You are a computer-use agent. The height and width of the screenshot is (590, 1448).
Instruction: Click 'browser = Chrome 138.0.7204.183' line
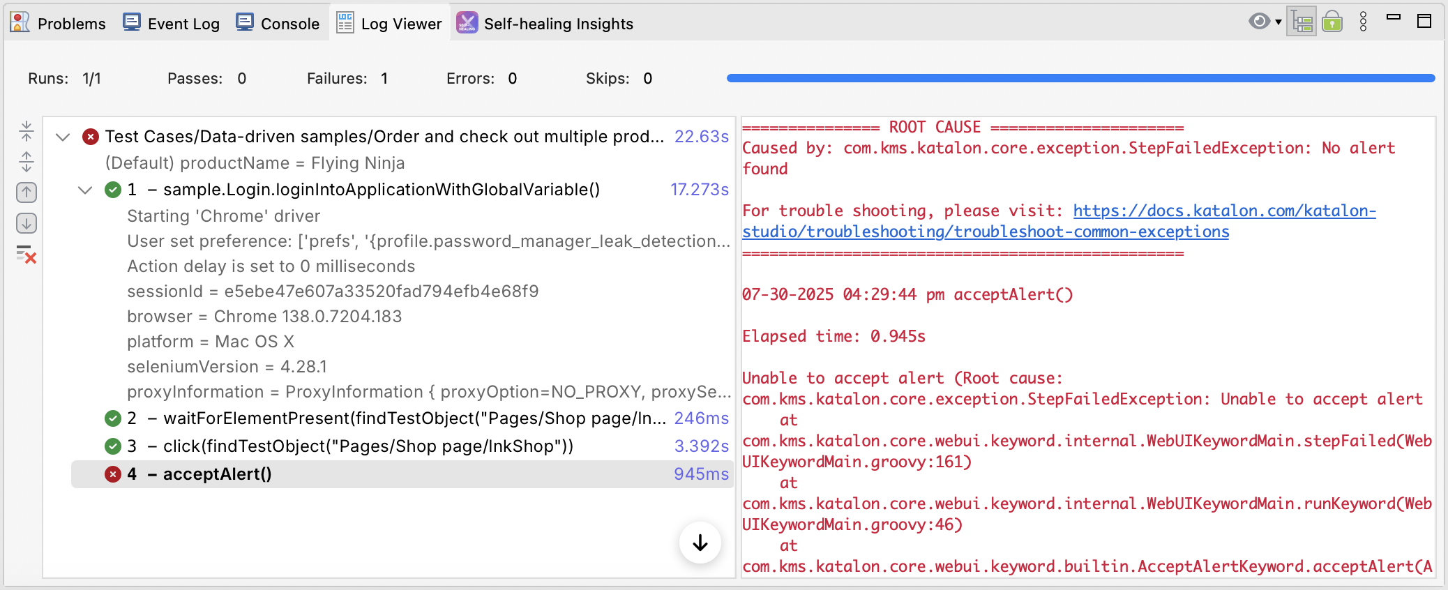(264, 317)
